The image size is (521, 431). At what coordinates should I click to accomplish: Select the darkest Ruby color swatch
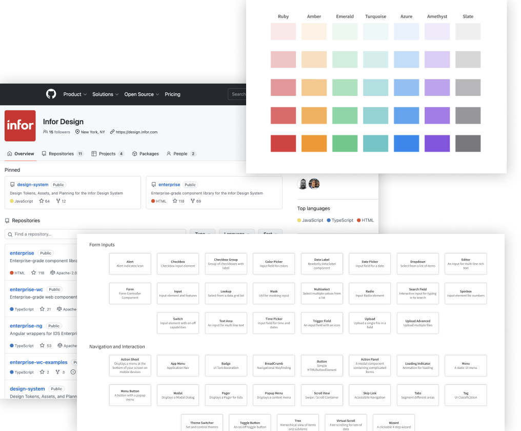pyautogui.click(x=283, y=143)
